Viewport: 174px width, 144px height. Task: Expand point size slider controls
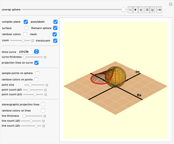point(47,85)
